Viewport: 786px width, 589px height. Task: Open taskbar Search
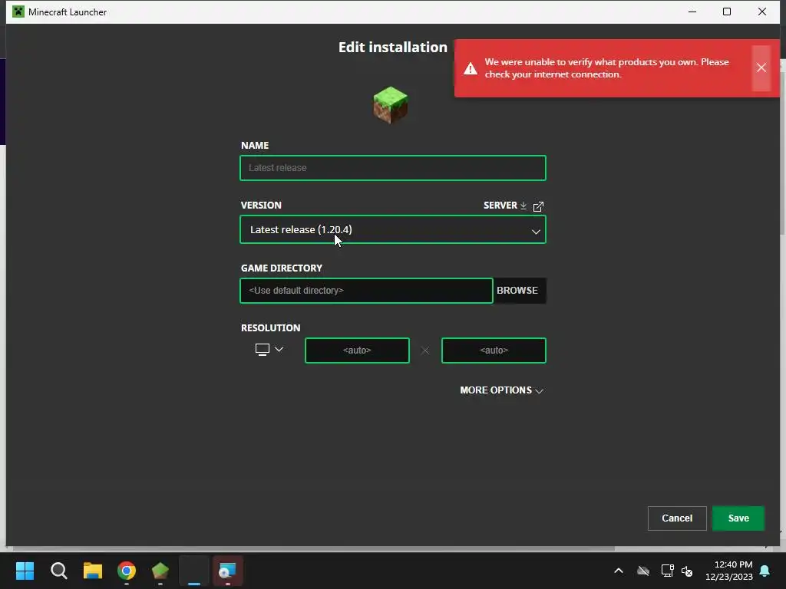tap(58, 571)
